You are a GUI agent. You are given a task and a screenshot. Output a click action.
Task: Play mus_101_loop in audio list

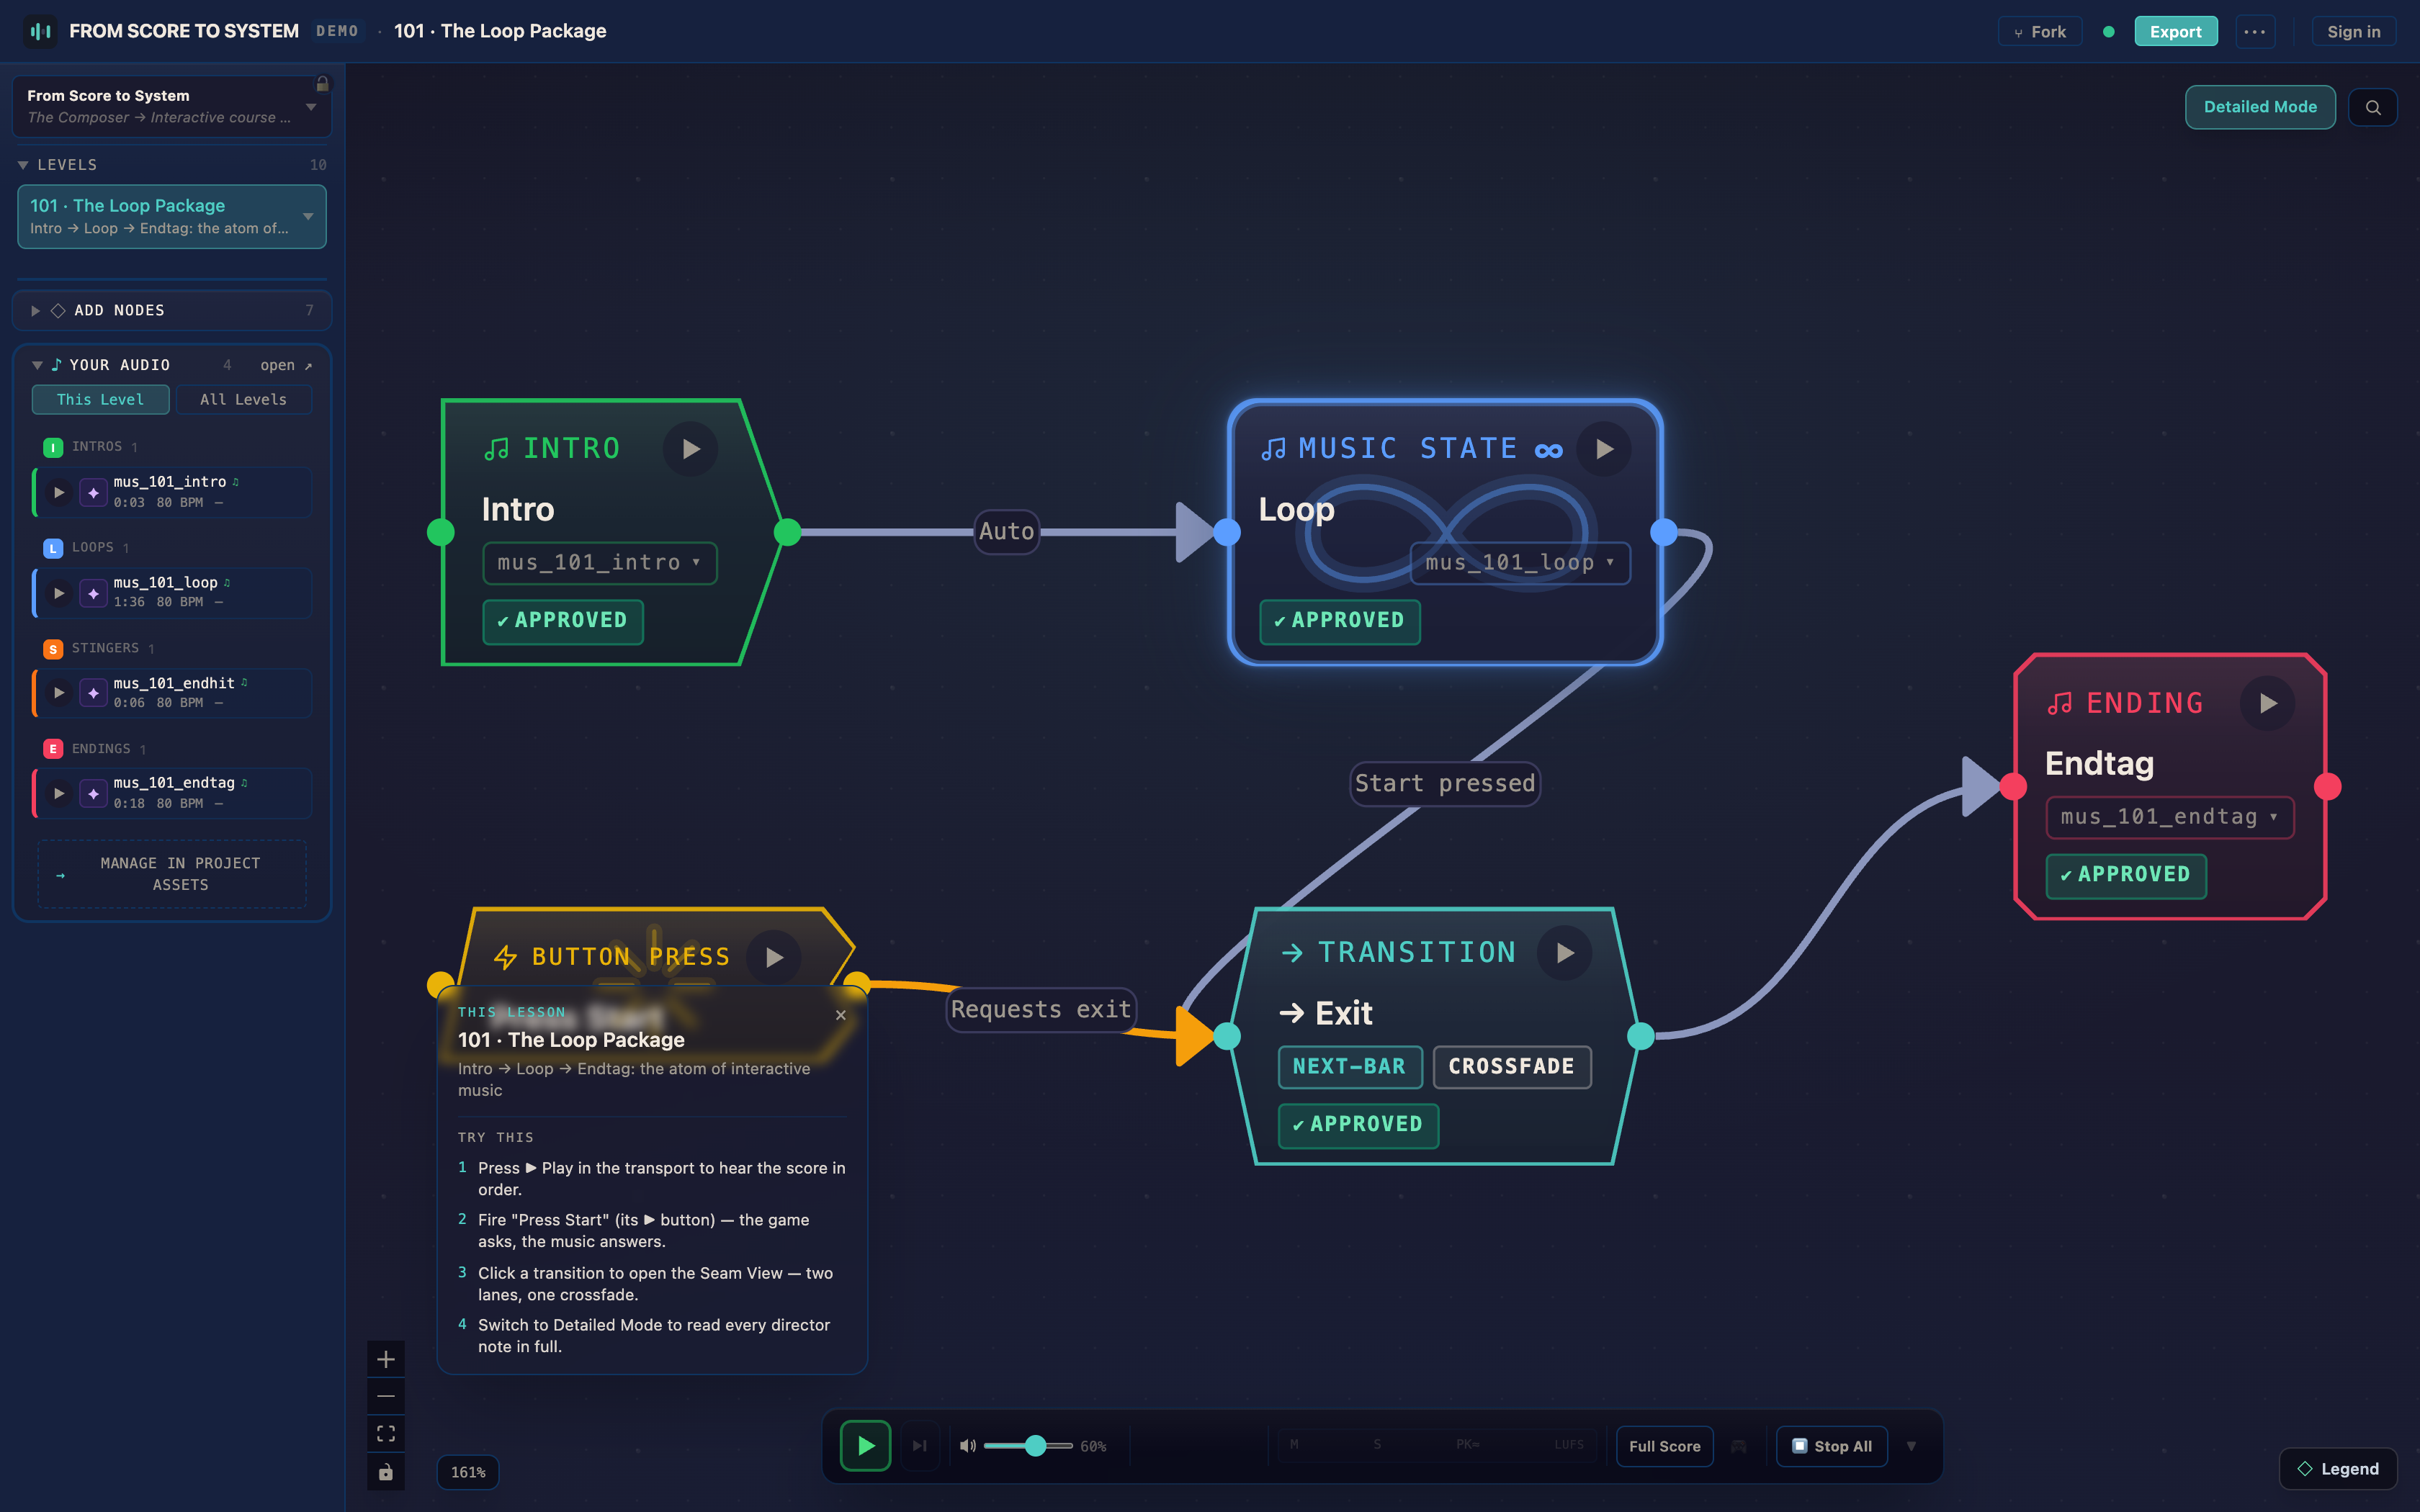[x=59, y=593]
